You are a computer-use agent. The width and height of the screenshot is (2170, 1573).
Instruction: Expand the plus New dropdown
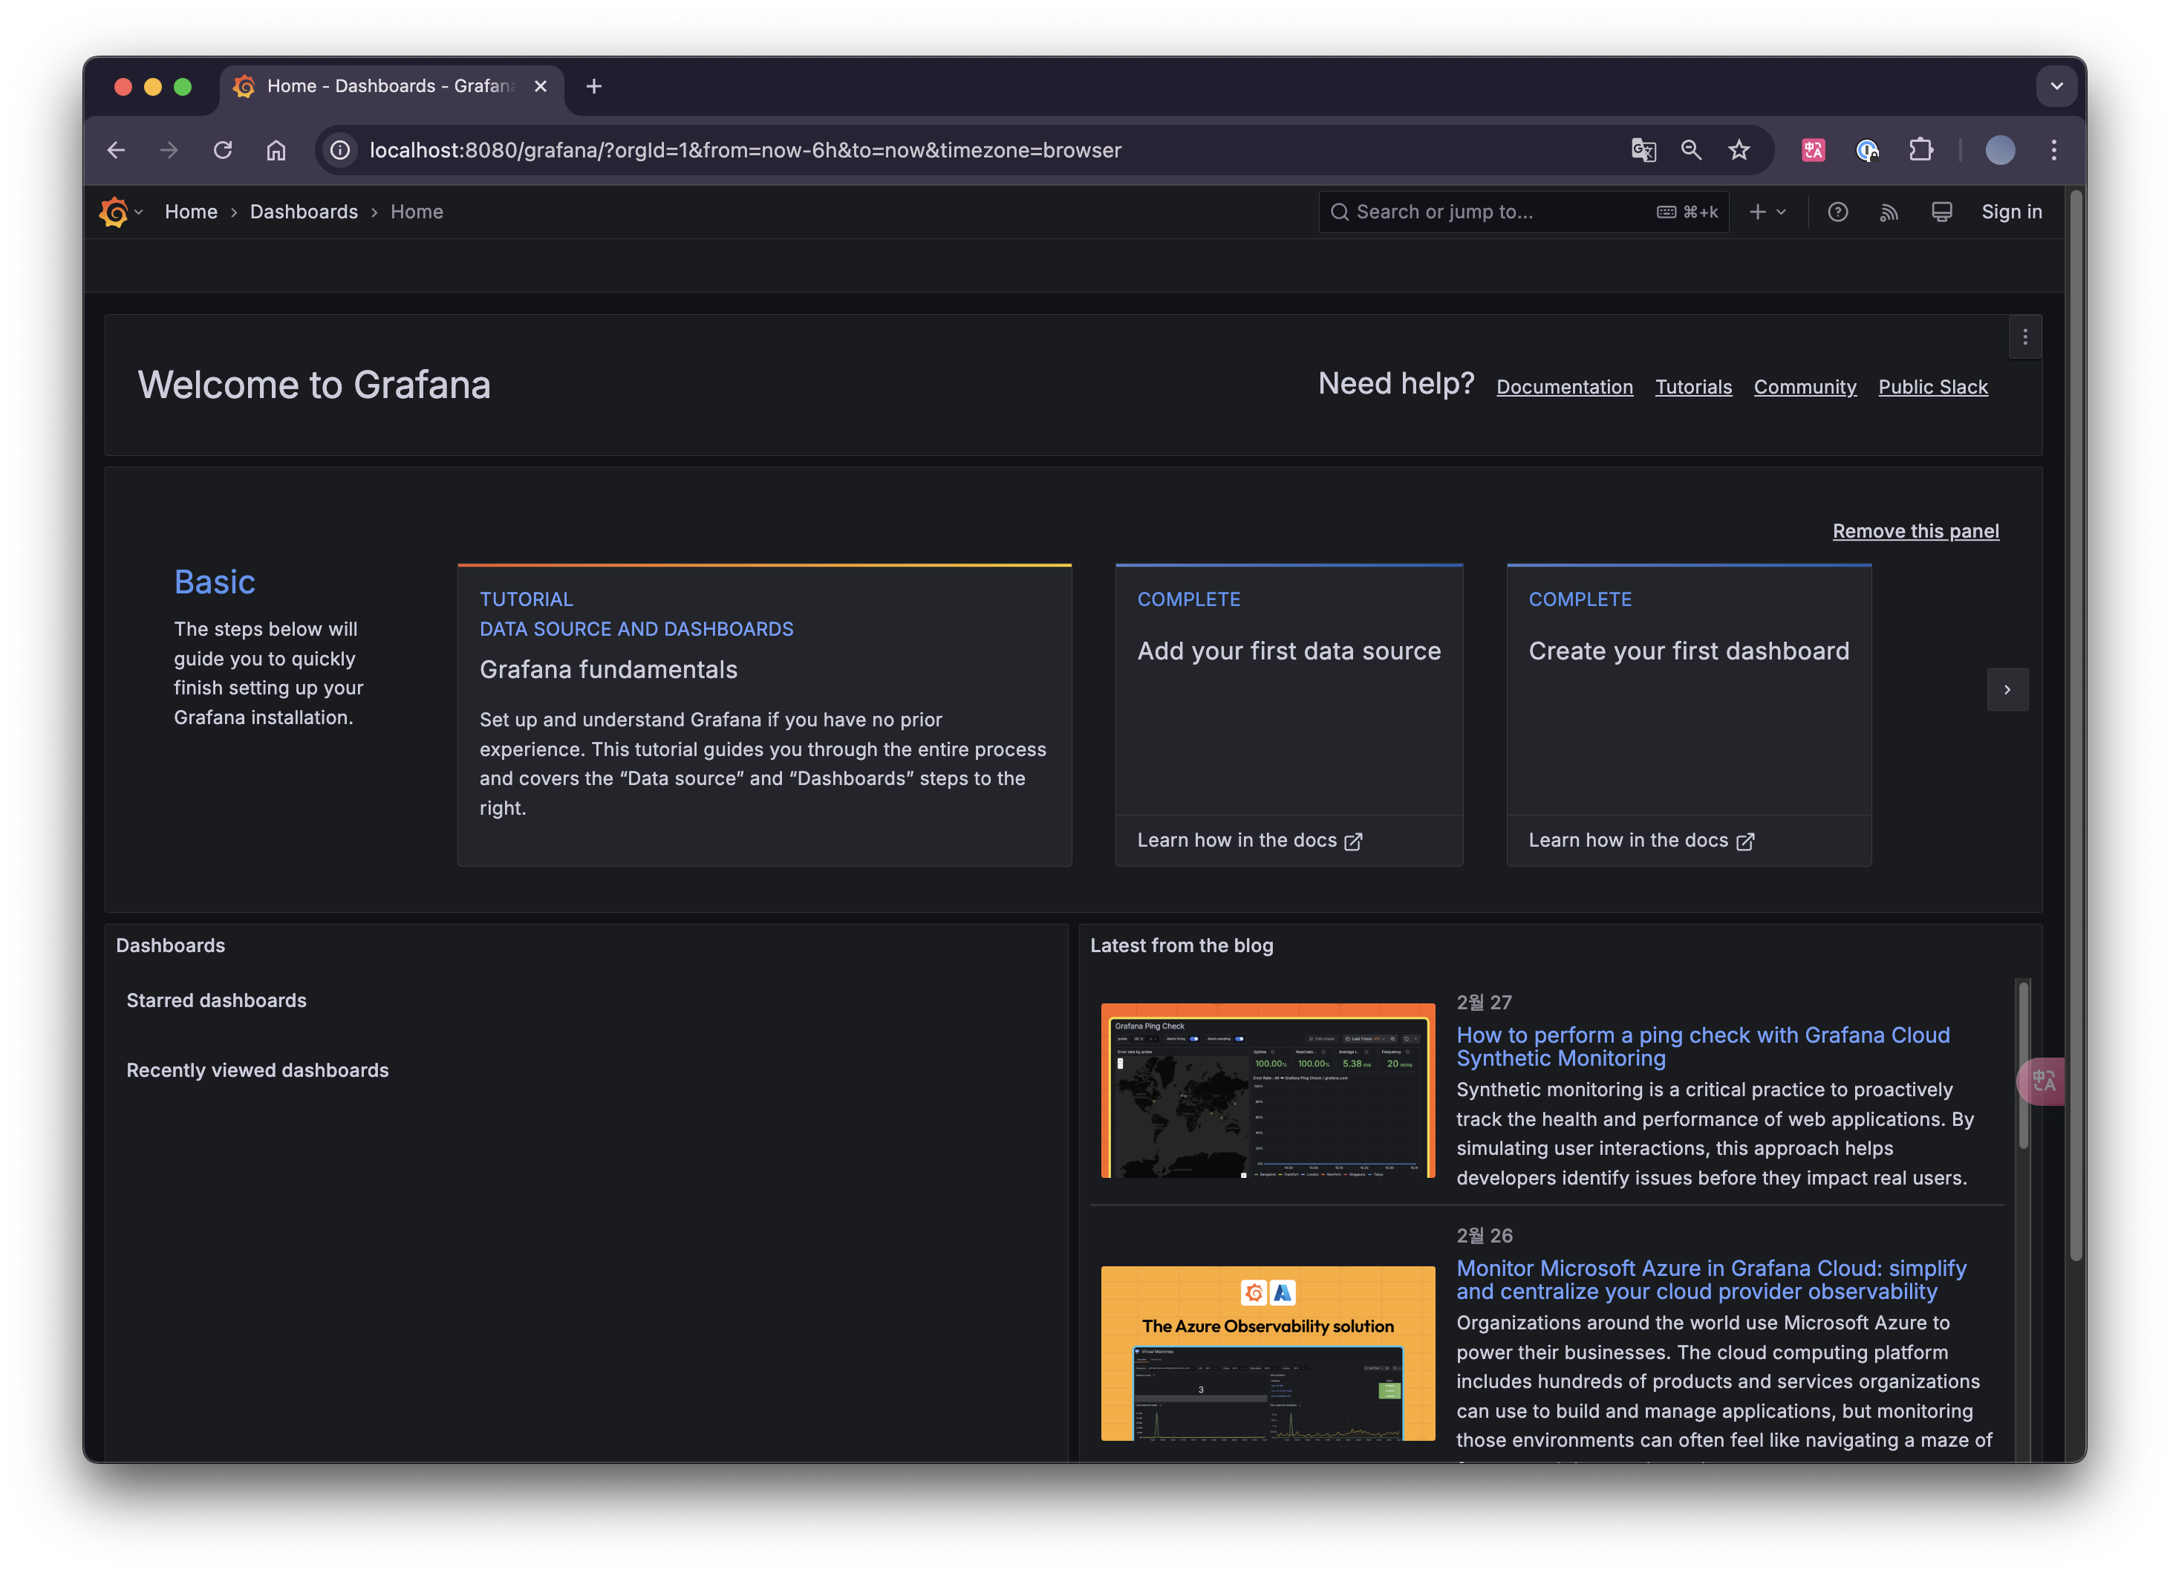1766,212
